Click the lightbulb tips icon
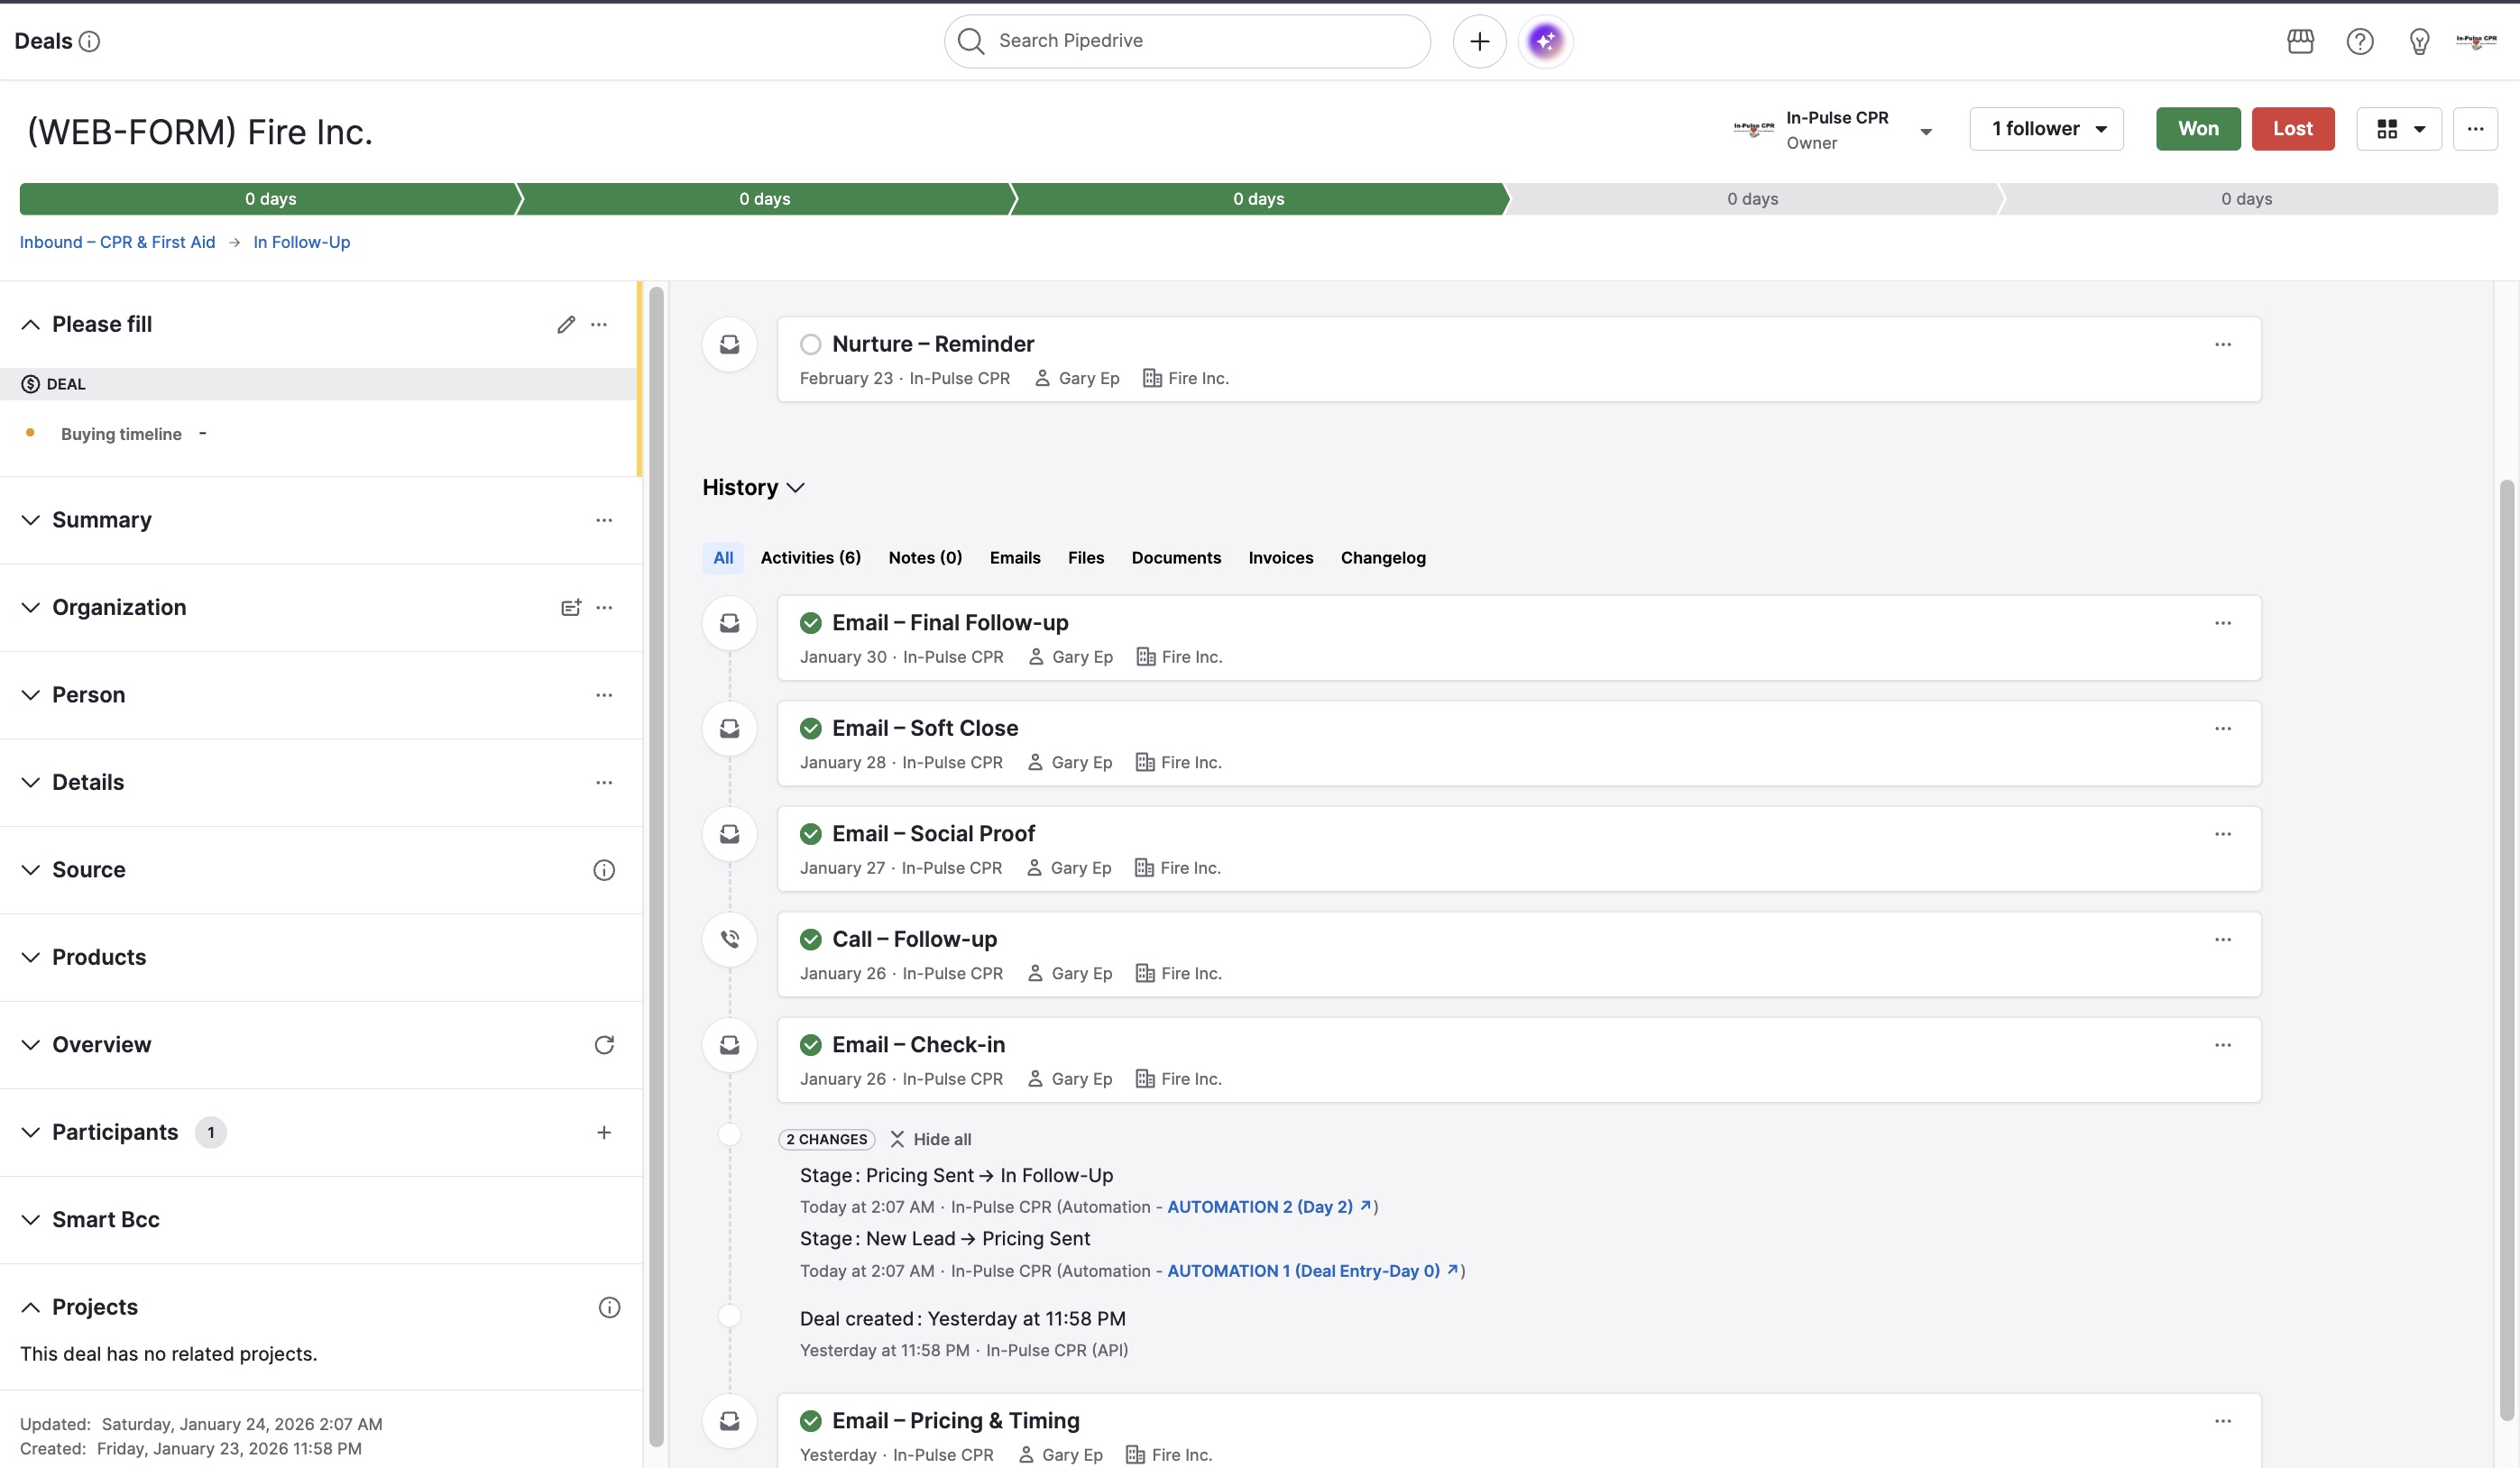The image size is (2520, 1468). pyautogui.click(x=2419, y=41)
